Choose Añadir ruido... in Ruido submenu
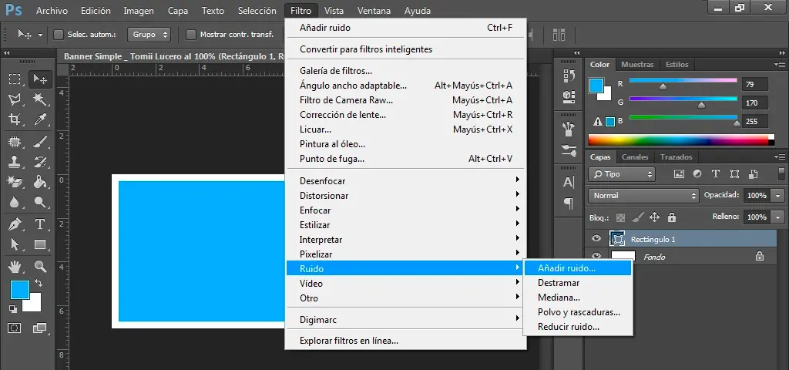Image resolution: width=789 pixels, height=370 pixels. coord(577,268)
